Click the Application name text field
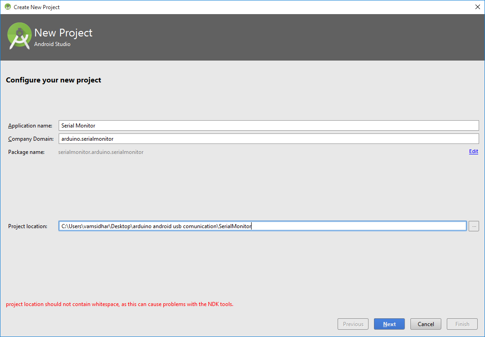Viewport: 485px width, 337px height. point(268,125)
